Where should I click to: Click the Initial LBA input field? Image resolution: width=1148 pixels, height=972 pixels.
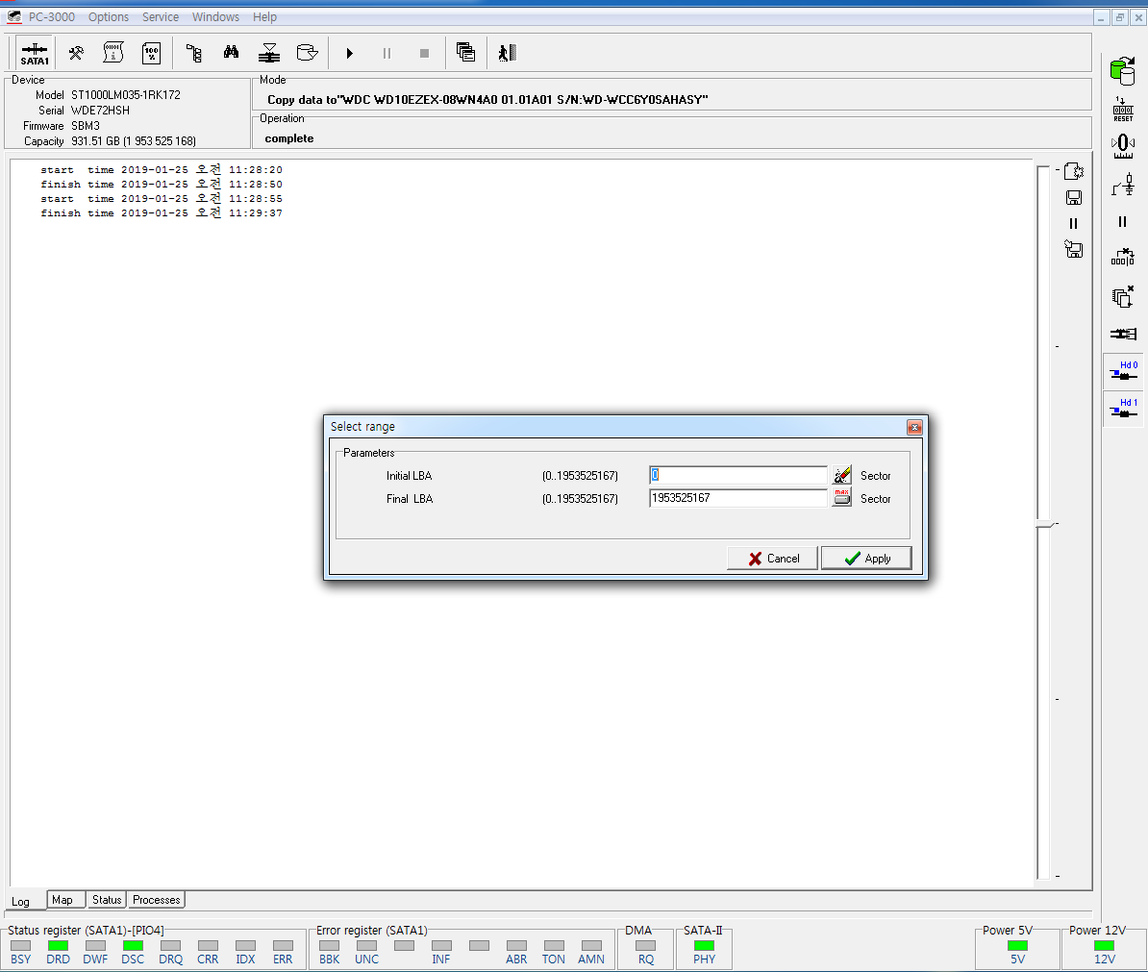(738, 475)
